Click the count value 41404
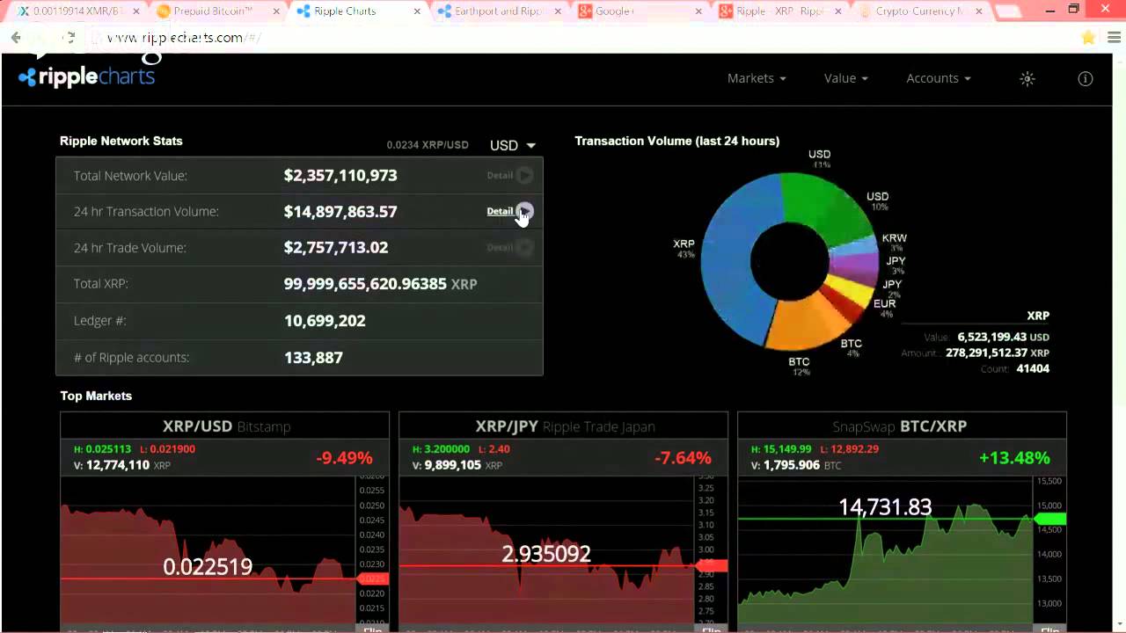 1033,368
